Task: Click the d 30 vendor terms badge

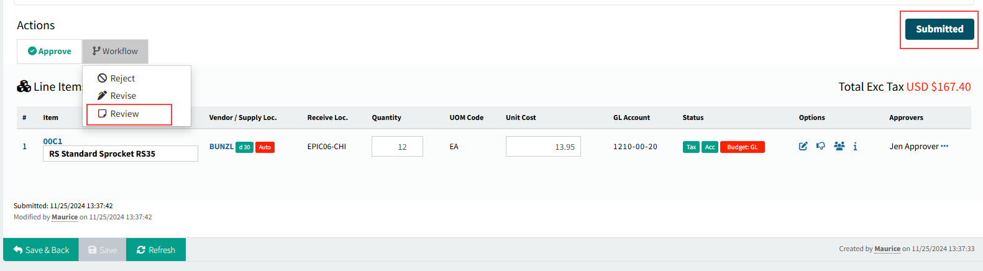Action: pos(244,147)
